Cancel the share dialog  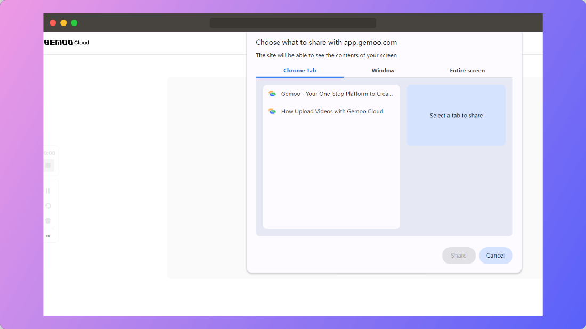[x=495, y=256]
